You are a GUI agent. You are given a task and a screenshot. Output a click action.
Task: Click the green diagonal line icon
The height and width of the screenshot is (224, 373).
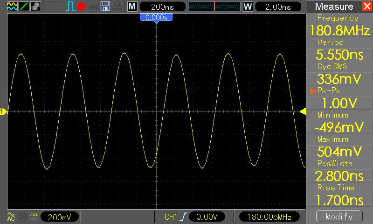[24, 7]
